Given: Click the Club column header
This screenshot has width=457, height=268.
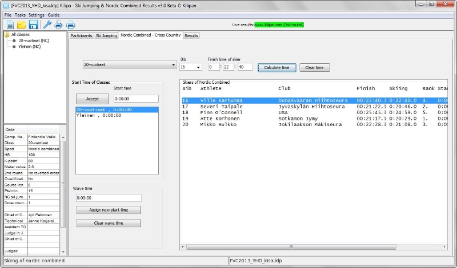Looking at the screenshot, I should coord(284,88).
